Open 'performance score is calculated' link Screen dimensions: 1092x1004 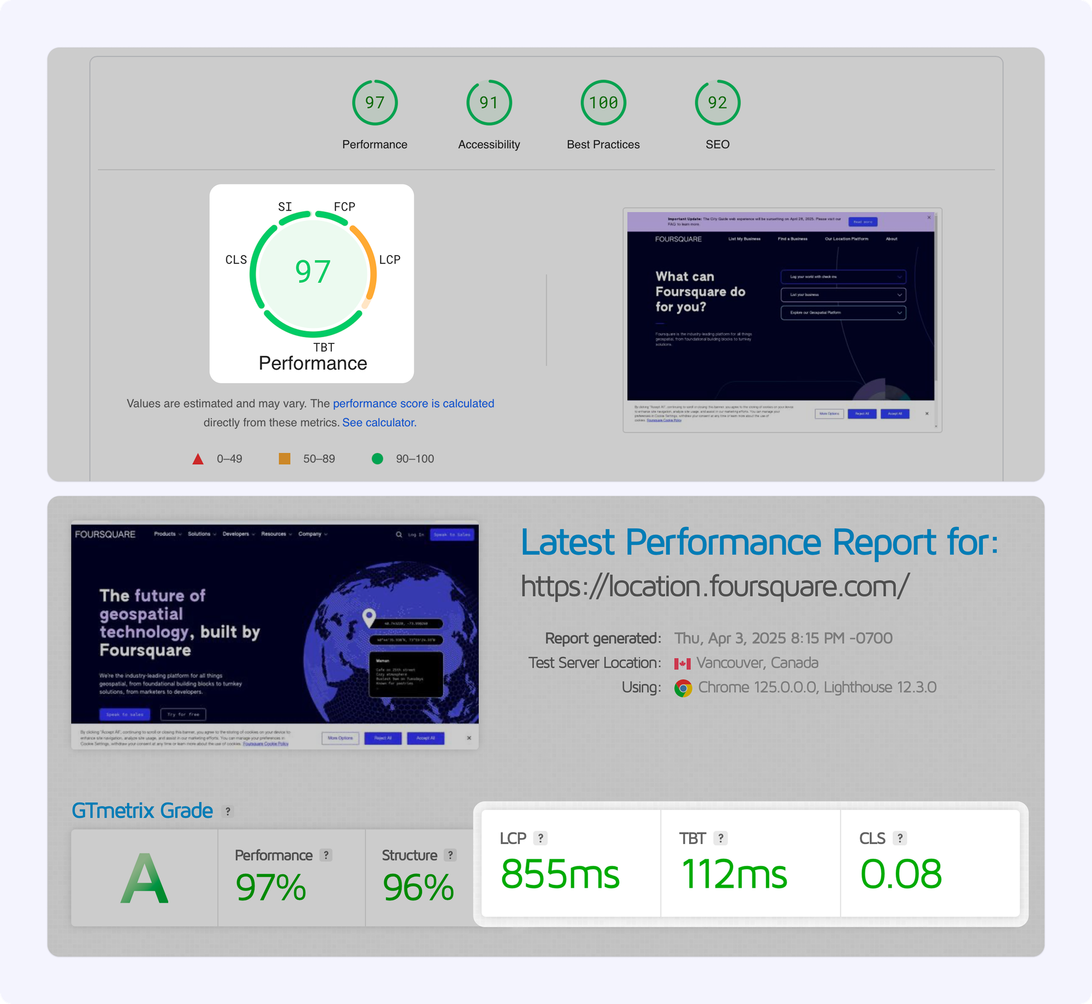(x=413, y=403)
